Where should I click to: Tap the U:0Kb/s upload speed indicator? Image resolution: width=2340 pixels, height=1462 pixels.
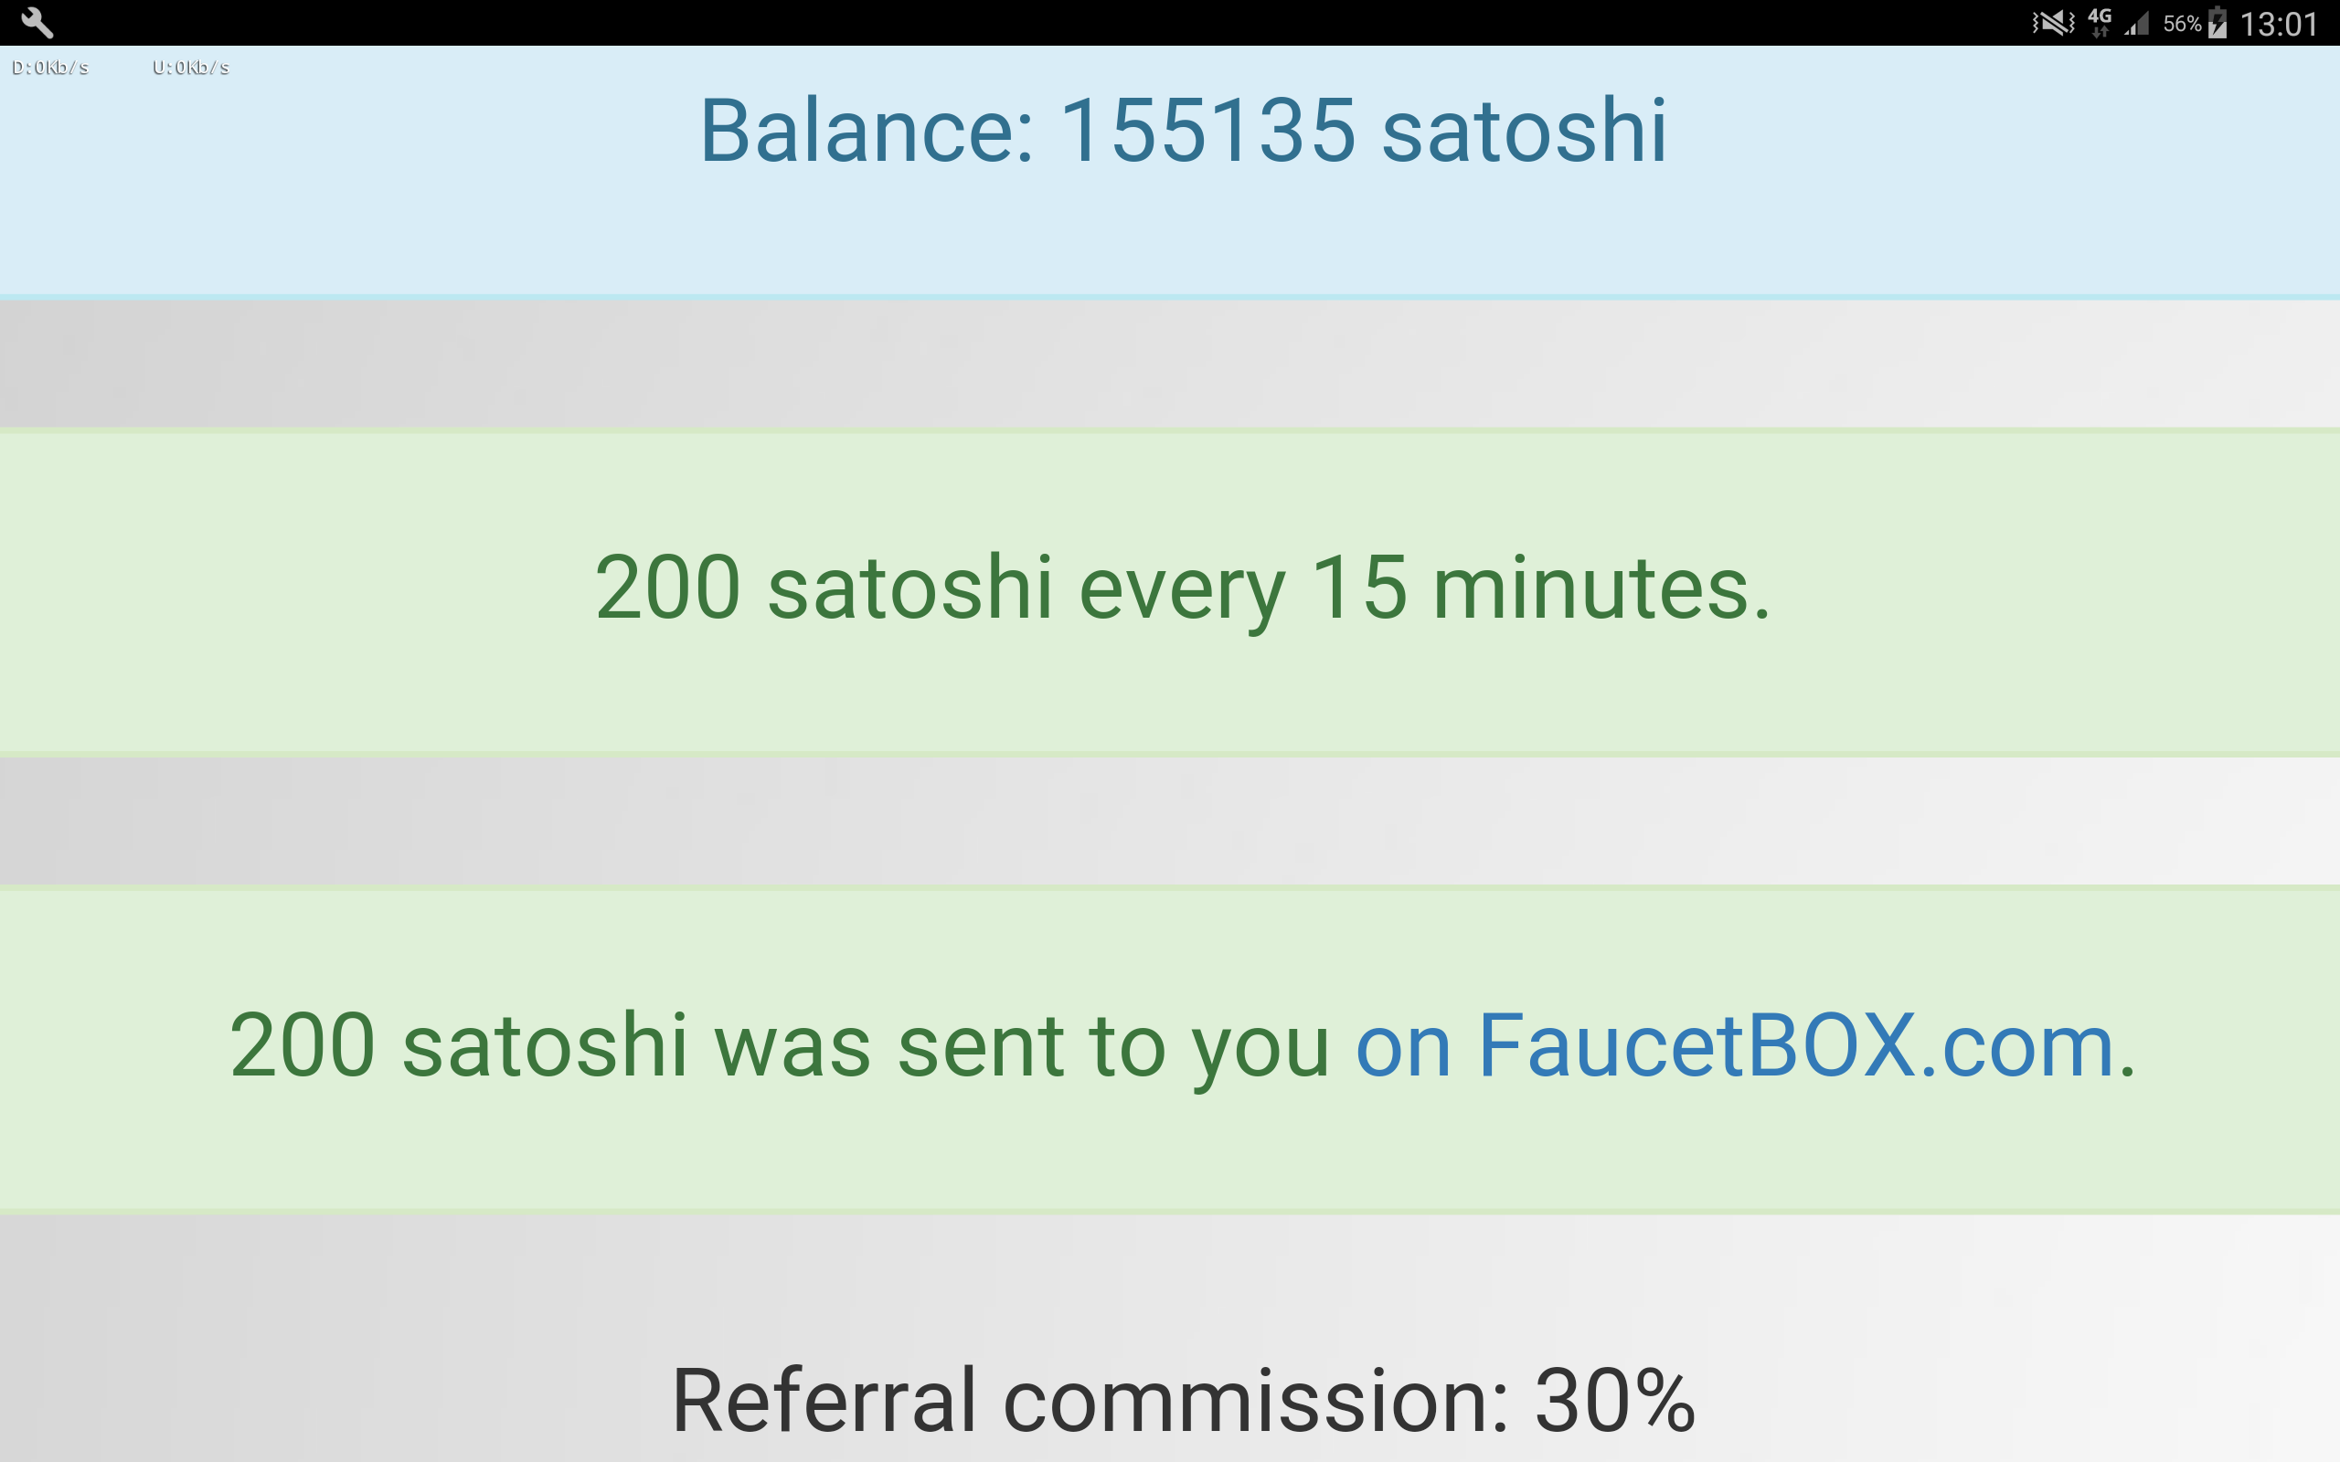[190, 68]
